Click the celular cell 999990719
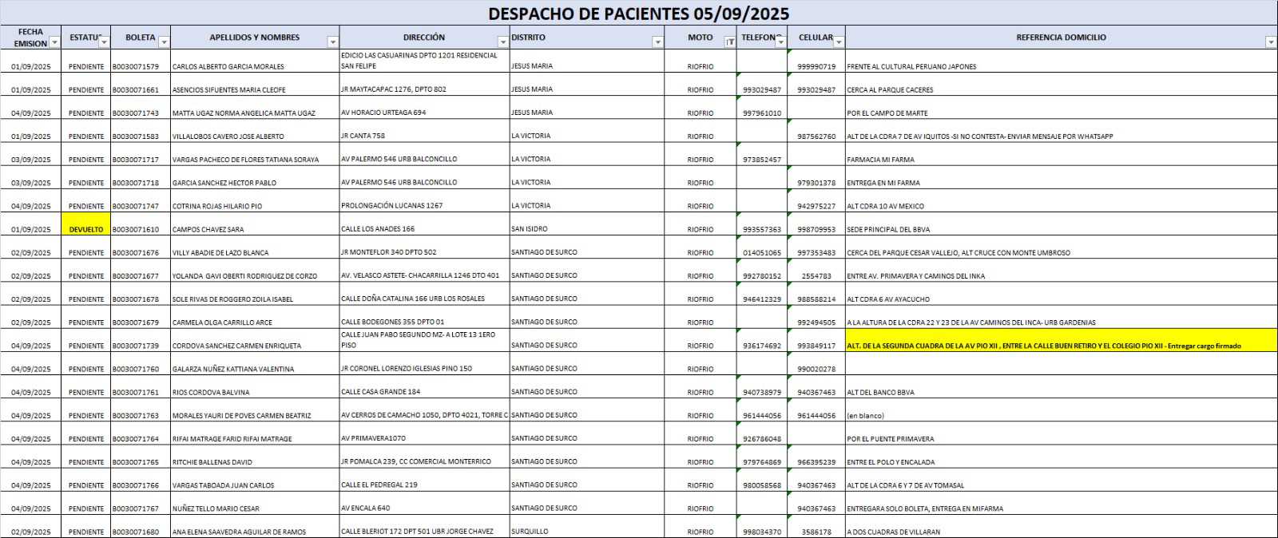The image size is (1278, 538). click(x=816, y=67)
